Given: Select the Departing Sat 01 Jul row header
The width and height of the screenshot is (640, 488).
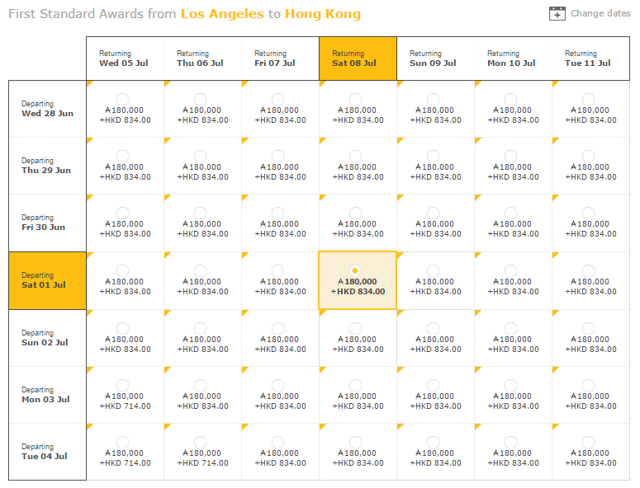Looking at the screenshot, I should (x=47, y=280).
